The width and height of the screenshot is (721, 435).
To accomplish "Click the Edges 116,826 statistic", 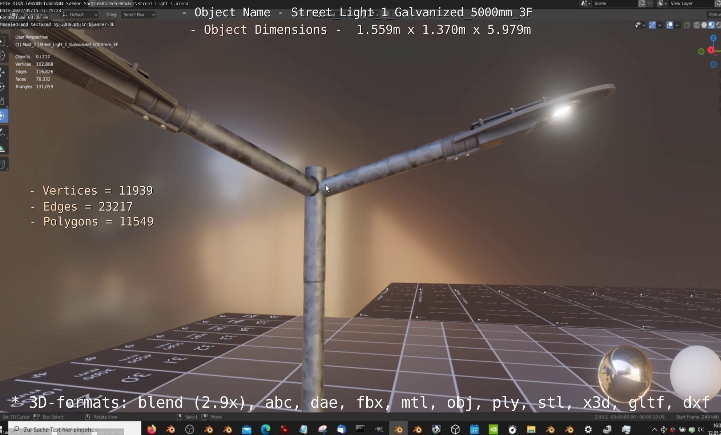I will (34, 72).
